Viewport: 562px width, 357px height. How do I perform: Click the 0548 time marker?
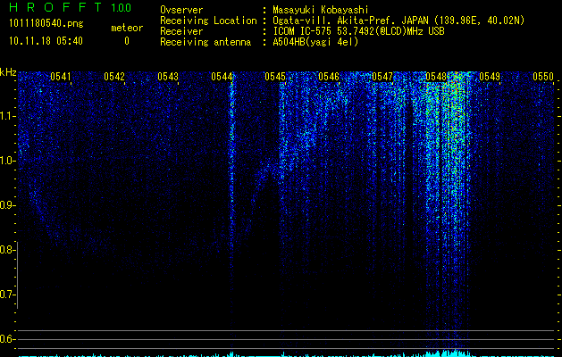click(x=436, y=77)
